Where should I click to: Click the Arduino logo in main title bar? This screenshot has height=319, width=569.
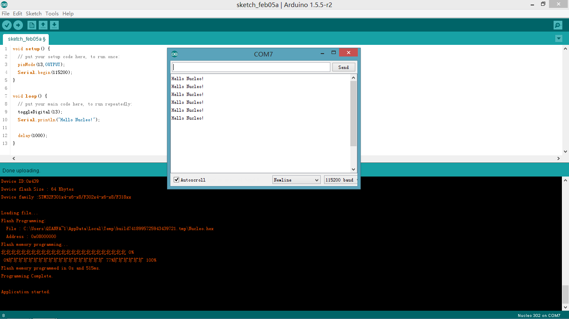point(4,5)
